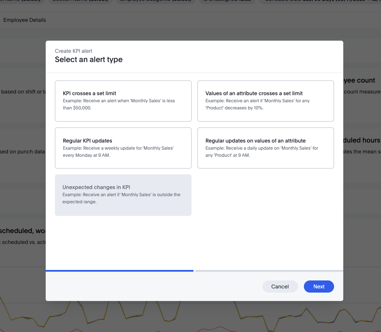Click the blue first-step progress bar segment
The width and height of the screenshot is (381, 332).
coord(119,271)
